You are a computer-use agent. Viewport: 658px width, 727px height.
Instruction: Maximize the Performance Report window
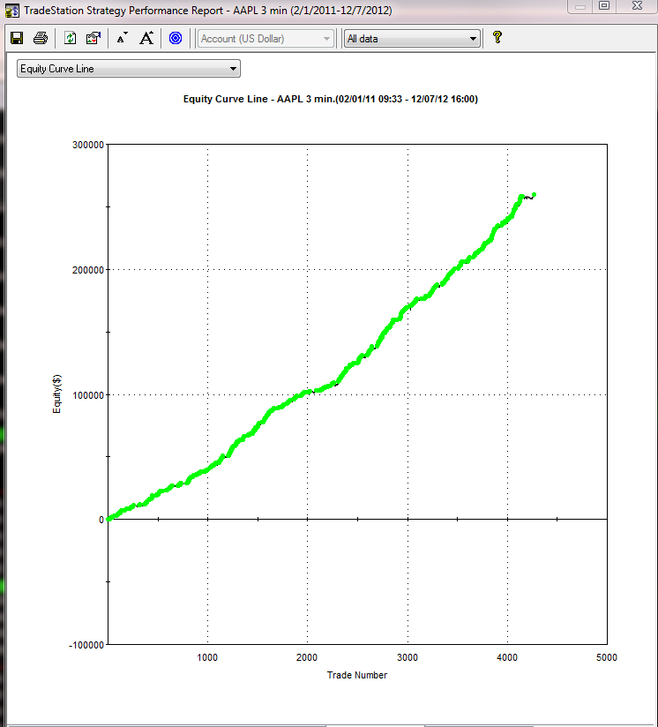(x=604, y=5)
